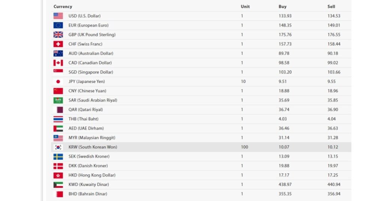Open the AUD (Australian Dollar) entry
Viewport: 384px width, 201px height.
tap(91, 53)
